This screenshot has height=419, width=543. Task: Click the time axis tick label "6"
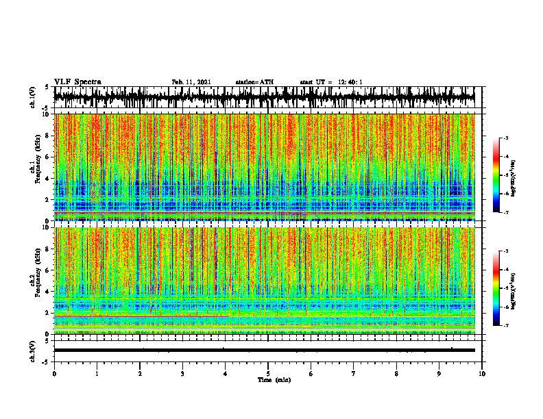tap(311, 374)
